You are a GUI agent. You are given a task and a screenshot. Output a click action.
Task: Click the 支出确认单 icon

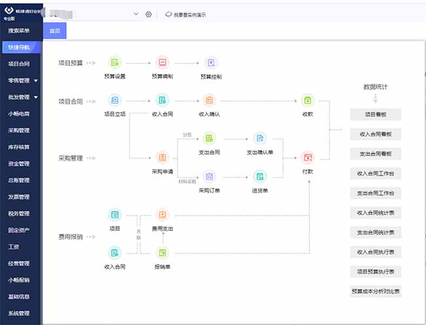[x=260, y=138]
